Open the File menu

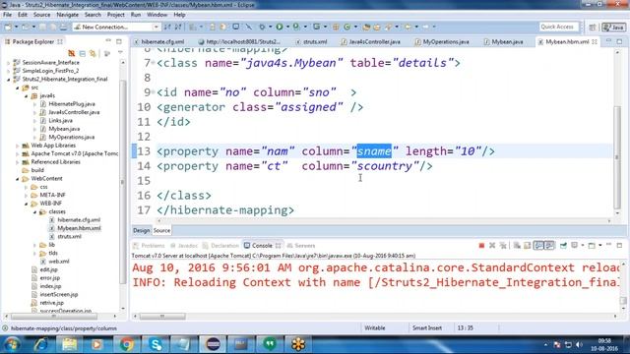point(7,15)
